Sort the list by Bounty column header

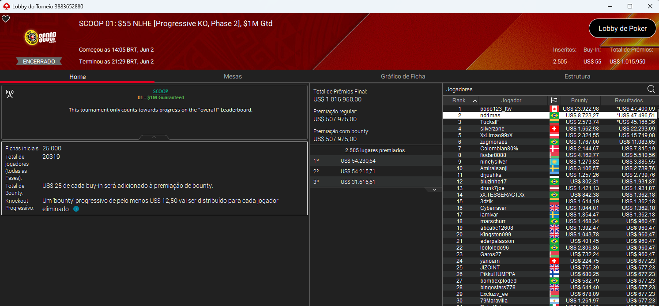coord(580,101)
